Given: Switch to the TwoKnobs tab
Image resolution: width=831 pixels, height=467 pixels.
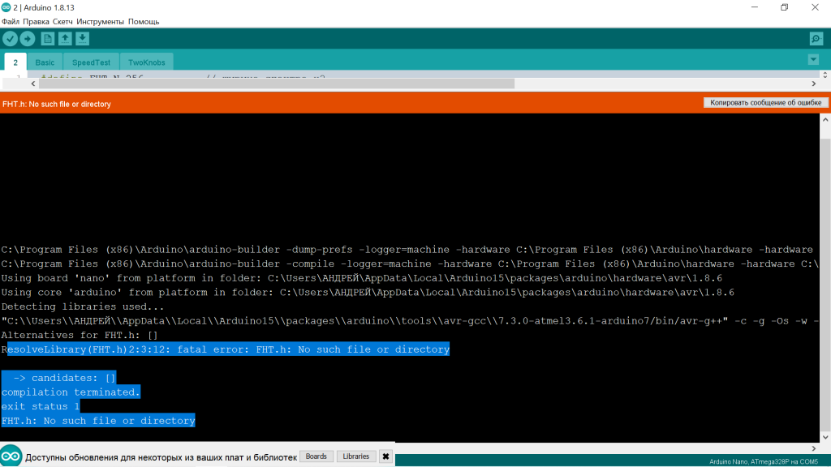Looking at the screenshot, I should [x=146, y=62].
